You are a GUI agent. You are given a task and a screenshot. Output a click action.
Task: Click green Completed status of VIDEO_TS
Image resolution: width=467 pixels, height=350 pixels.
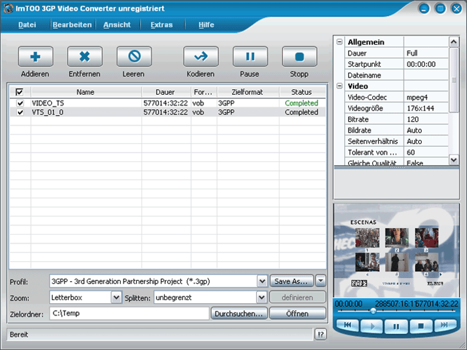point(301,103)
